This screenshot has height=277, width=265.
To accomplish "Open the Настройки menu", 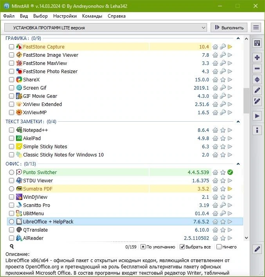I will click(x=65, y=16).
